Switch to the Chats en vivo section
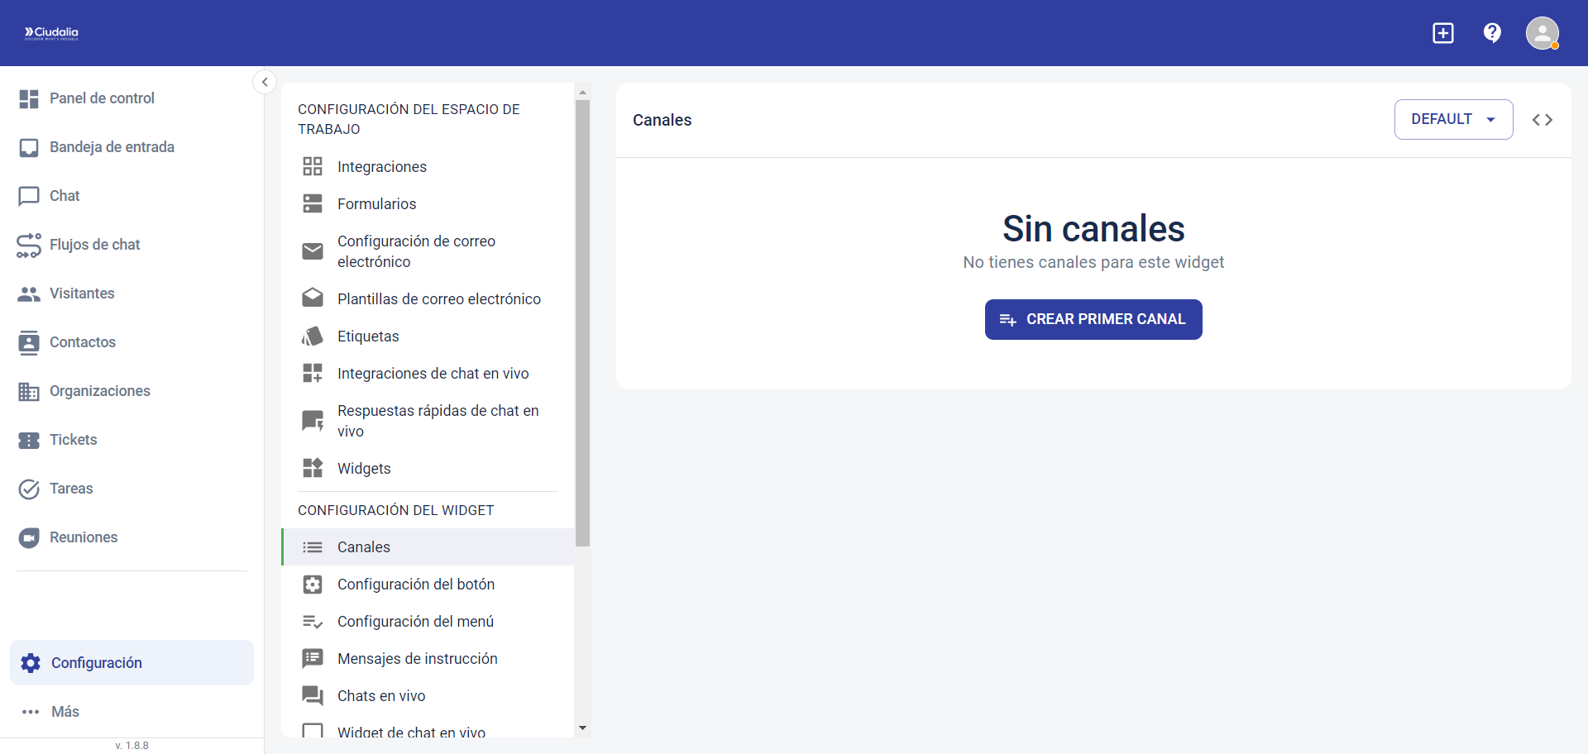 [x=381, y=695]
